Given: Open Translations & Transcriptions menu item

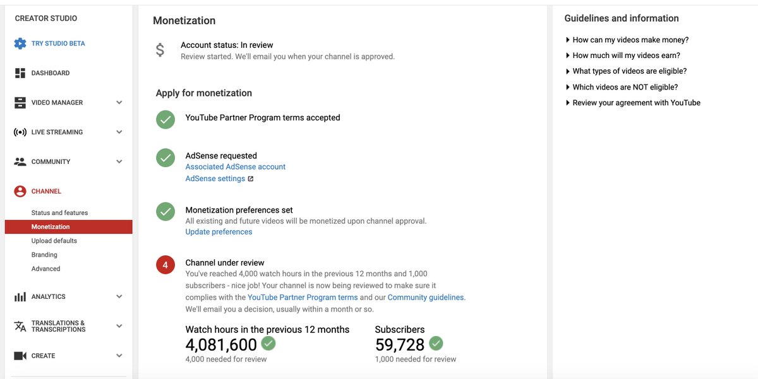Looking at the screenshot, I should point(58,326).
